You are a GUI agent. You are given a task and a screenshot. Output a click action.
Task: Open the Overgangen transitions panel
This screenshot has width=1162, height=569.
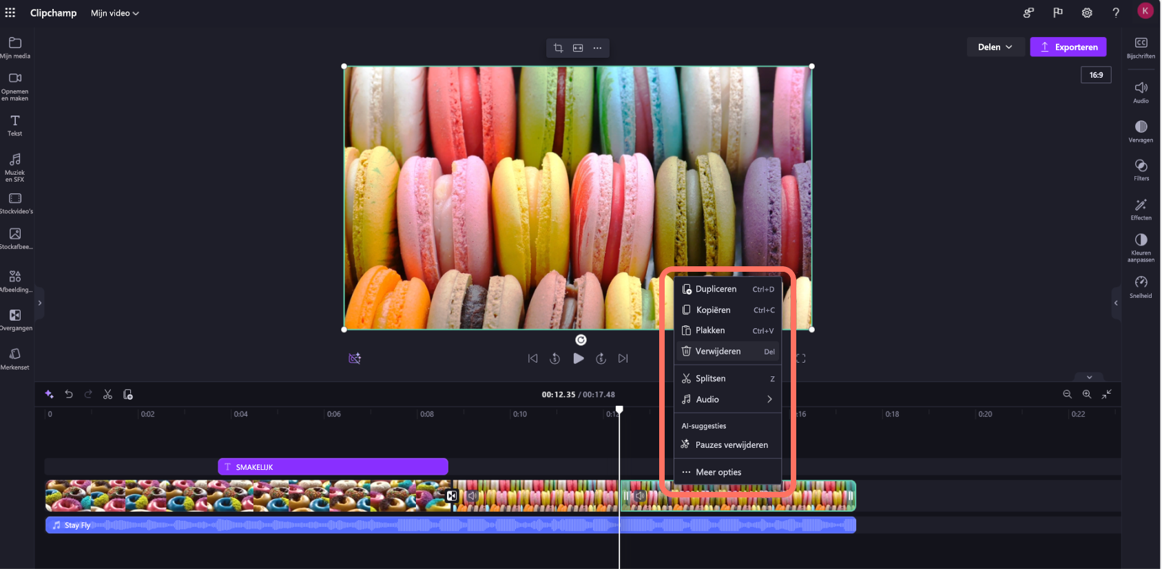tap(15, 320)
